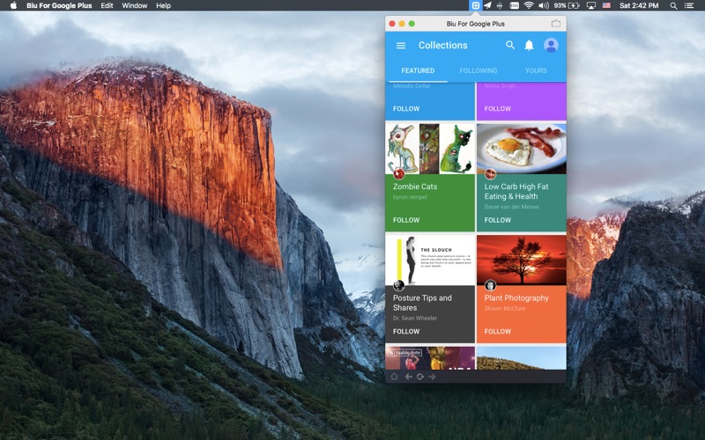Open the Window menu
Viewport: 705px width, 440px height.
pos(135,5)
